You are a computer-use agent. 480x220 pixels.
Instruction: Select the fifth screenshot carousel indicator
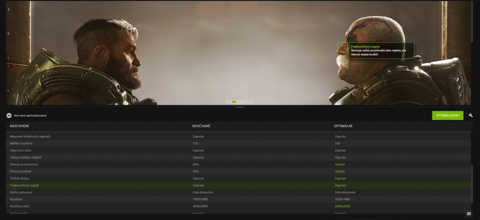click(251, 102)
